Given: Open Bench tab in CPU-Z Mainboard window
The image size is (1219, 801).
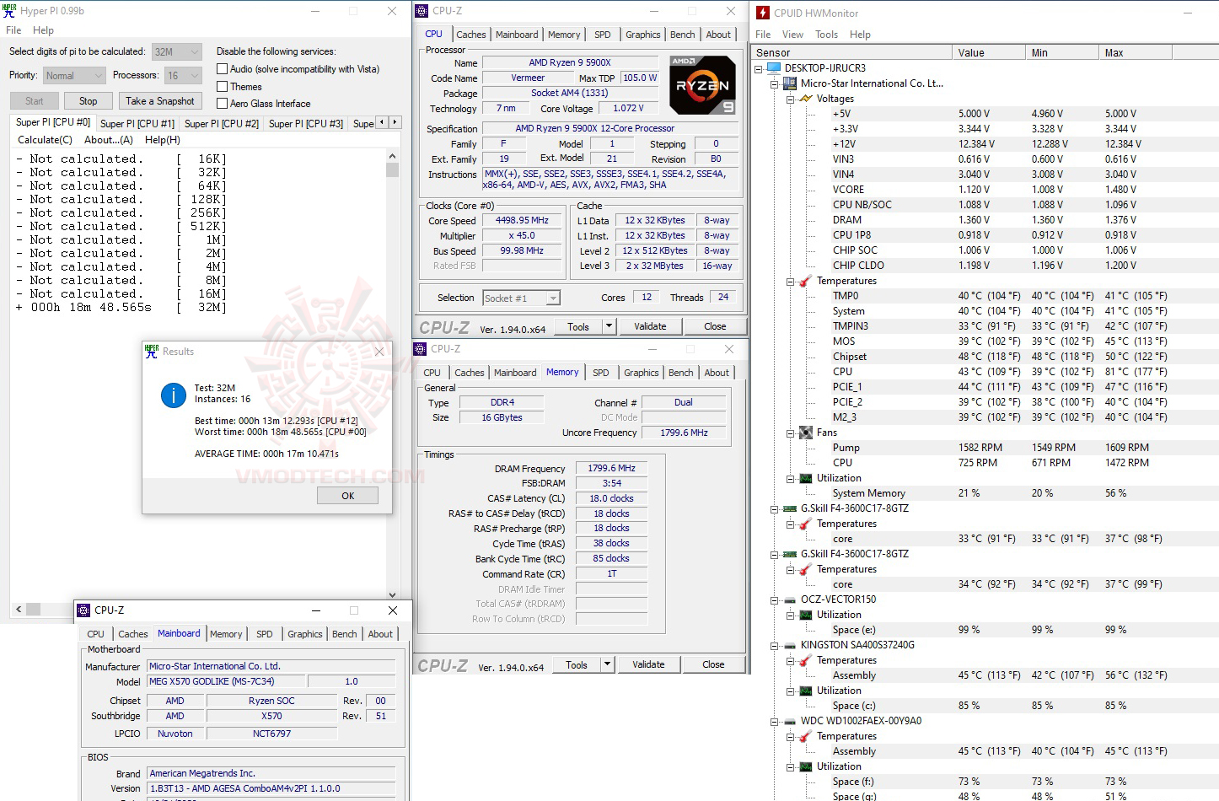Looking at the screenshot, I should pos(345,634).
